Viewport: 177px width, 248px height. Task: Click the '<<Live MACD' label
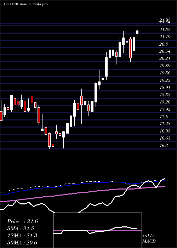coord(149,238)
